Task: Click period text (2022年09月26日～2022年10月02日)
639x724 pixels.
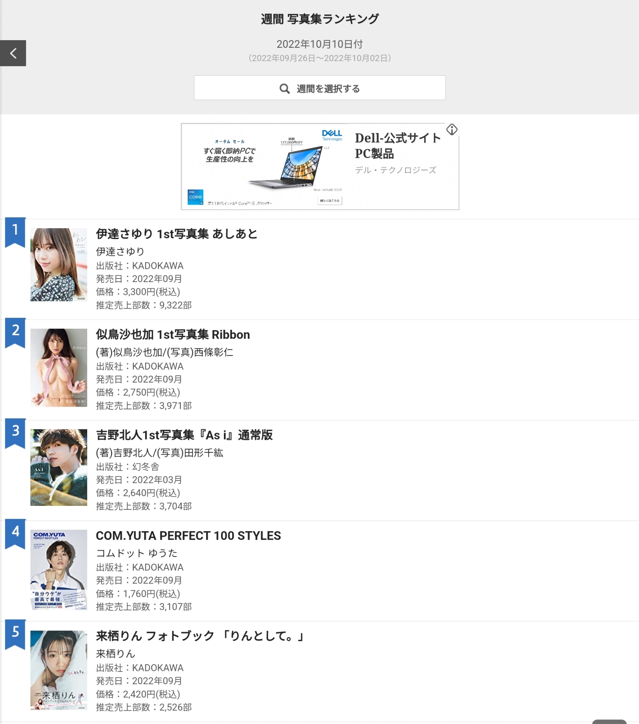Action: pos(319,58)
